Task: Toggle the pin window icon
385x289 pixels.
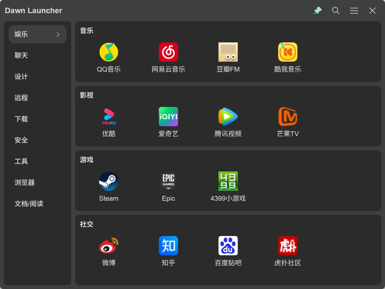Action: pos(318,11)
